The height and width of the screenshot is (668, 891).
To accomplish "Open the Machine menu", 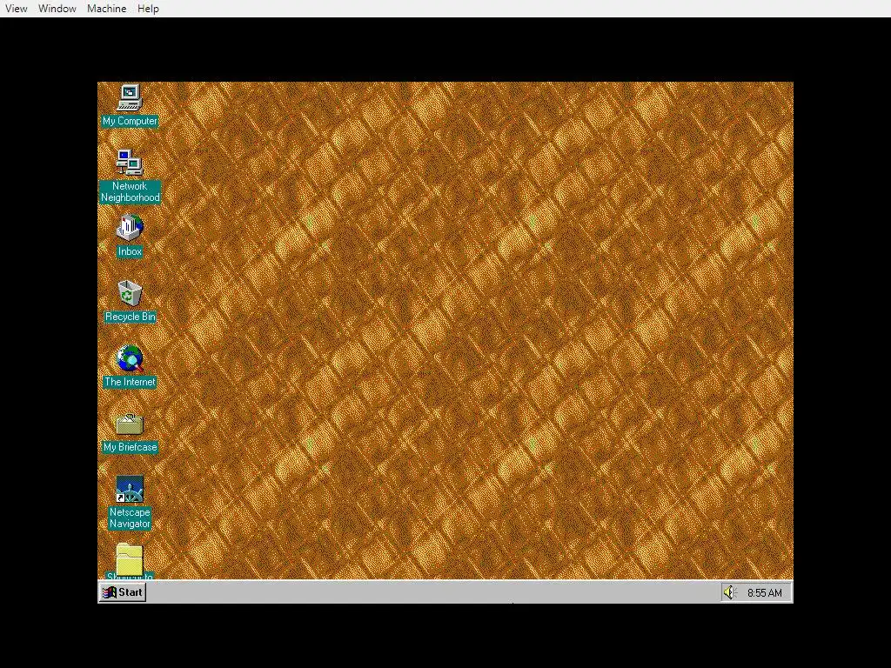I will point(107,9).
